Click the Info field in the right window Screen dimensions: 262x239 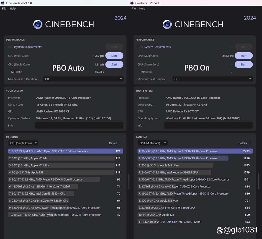[x=208, y=125]
